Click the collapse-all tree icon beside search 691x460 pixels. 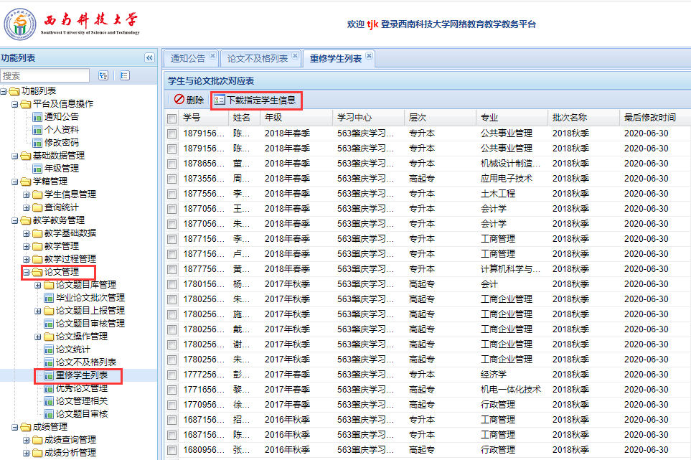coord(125,75)
